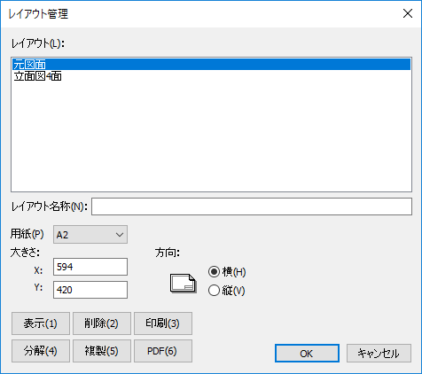The width and height of the screenshot is (422, 374).
Task: Click the 複製(5) duplicate button
Action: [x=102, y=351]
